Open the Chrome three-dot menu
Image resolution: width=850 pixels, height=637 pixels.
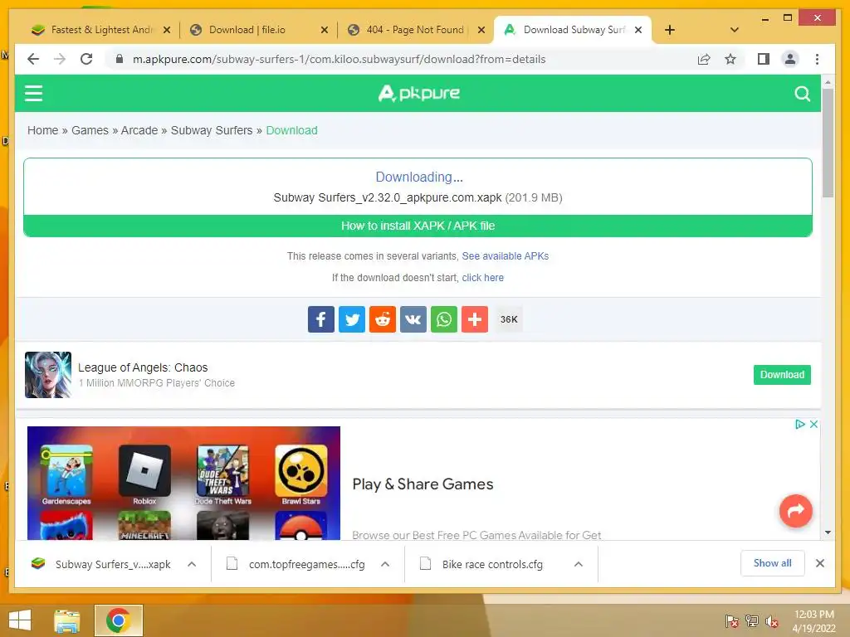point(817,59)
